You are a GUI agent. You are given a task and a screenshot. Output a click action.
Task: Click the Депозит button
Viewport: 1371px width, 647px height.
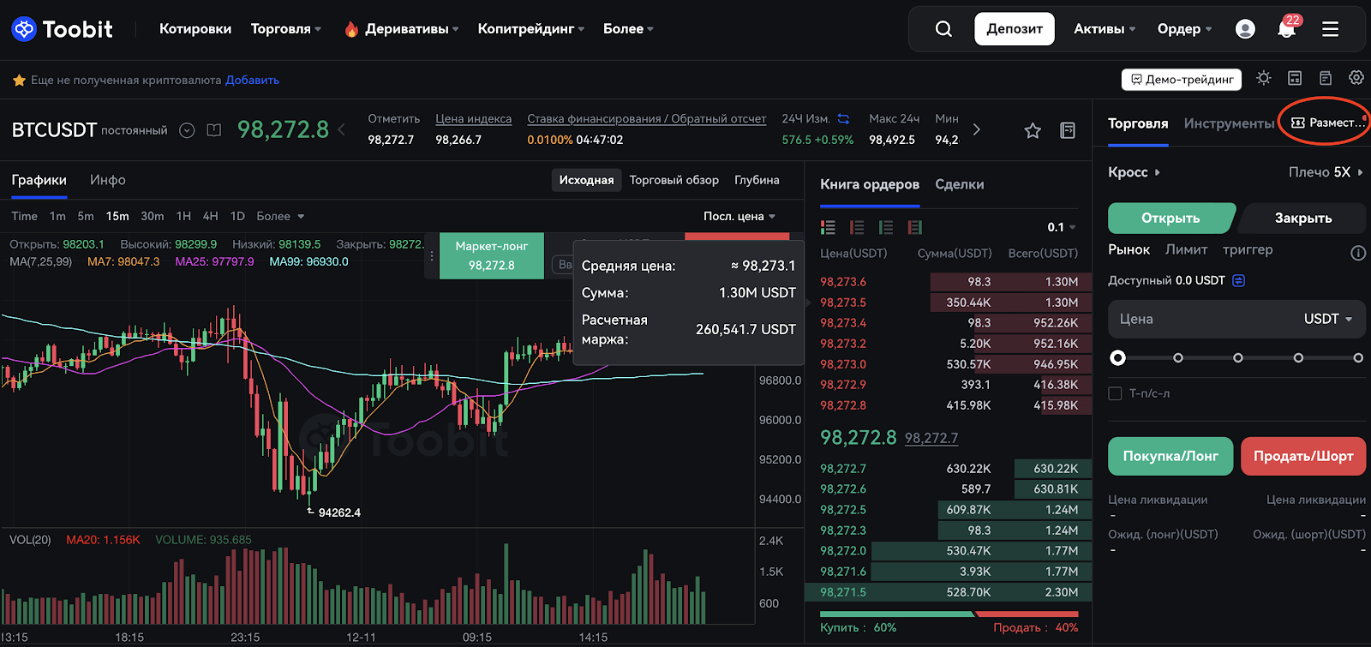pyautogui.click(x=1015, y=29)
